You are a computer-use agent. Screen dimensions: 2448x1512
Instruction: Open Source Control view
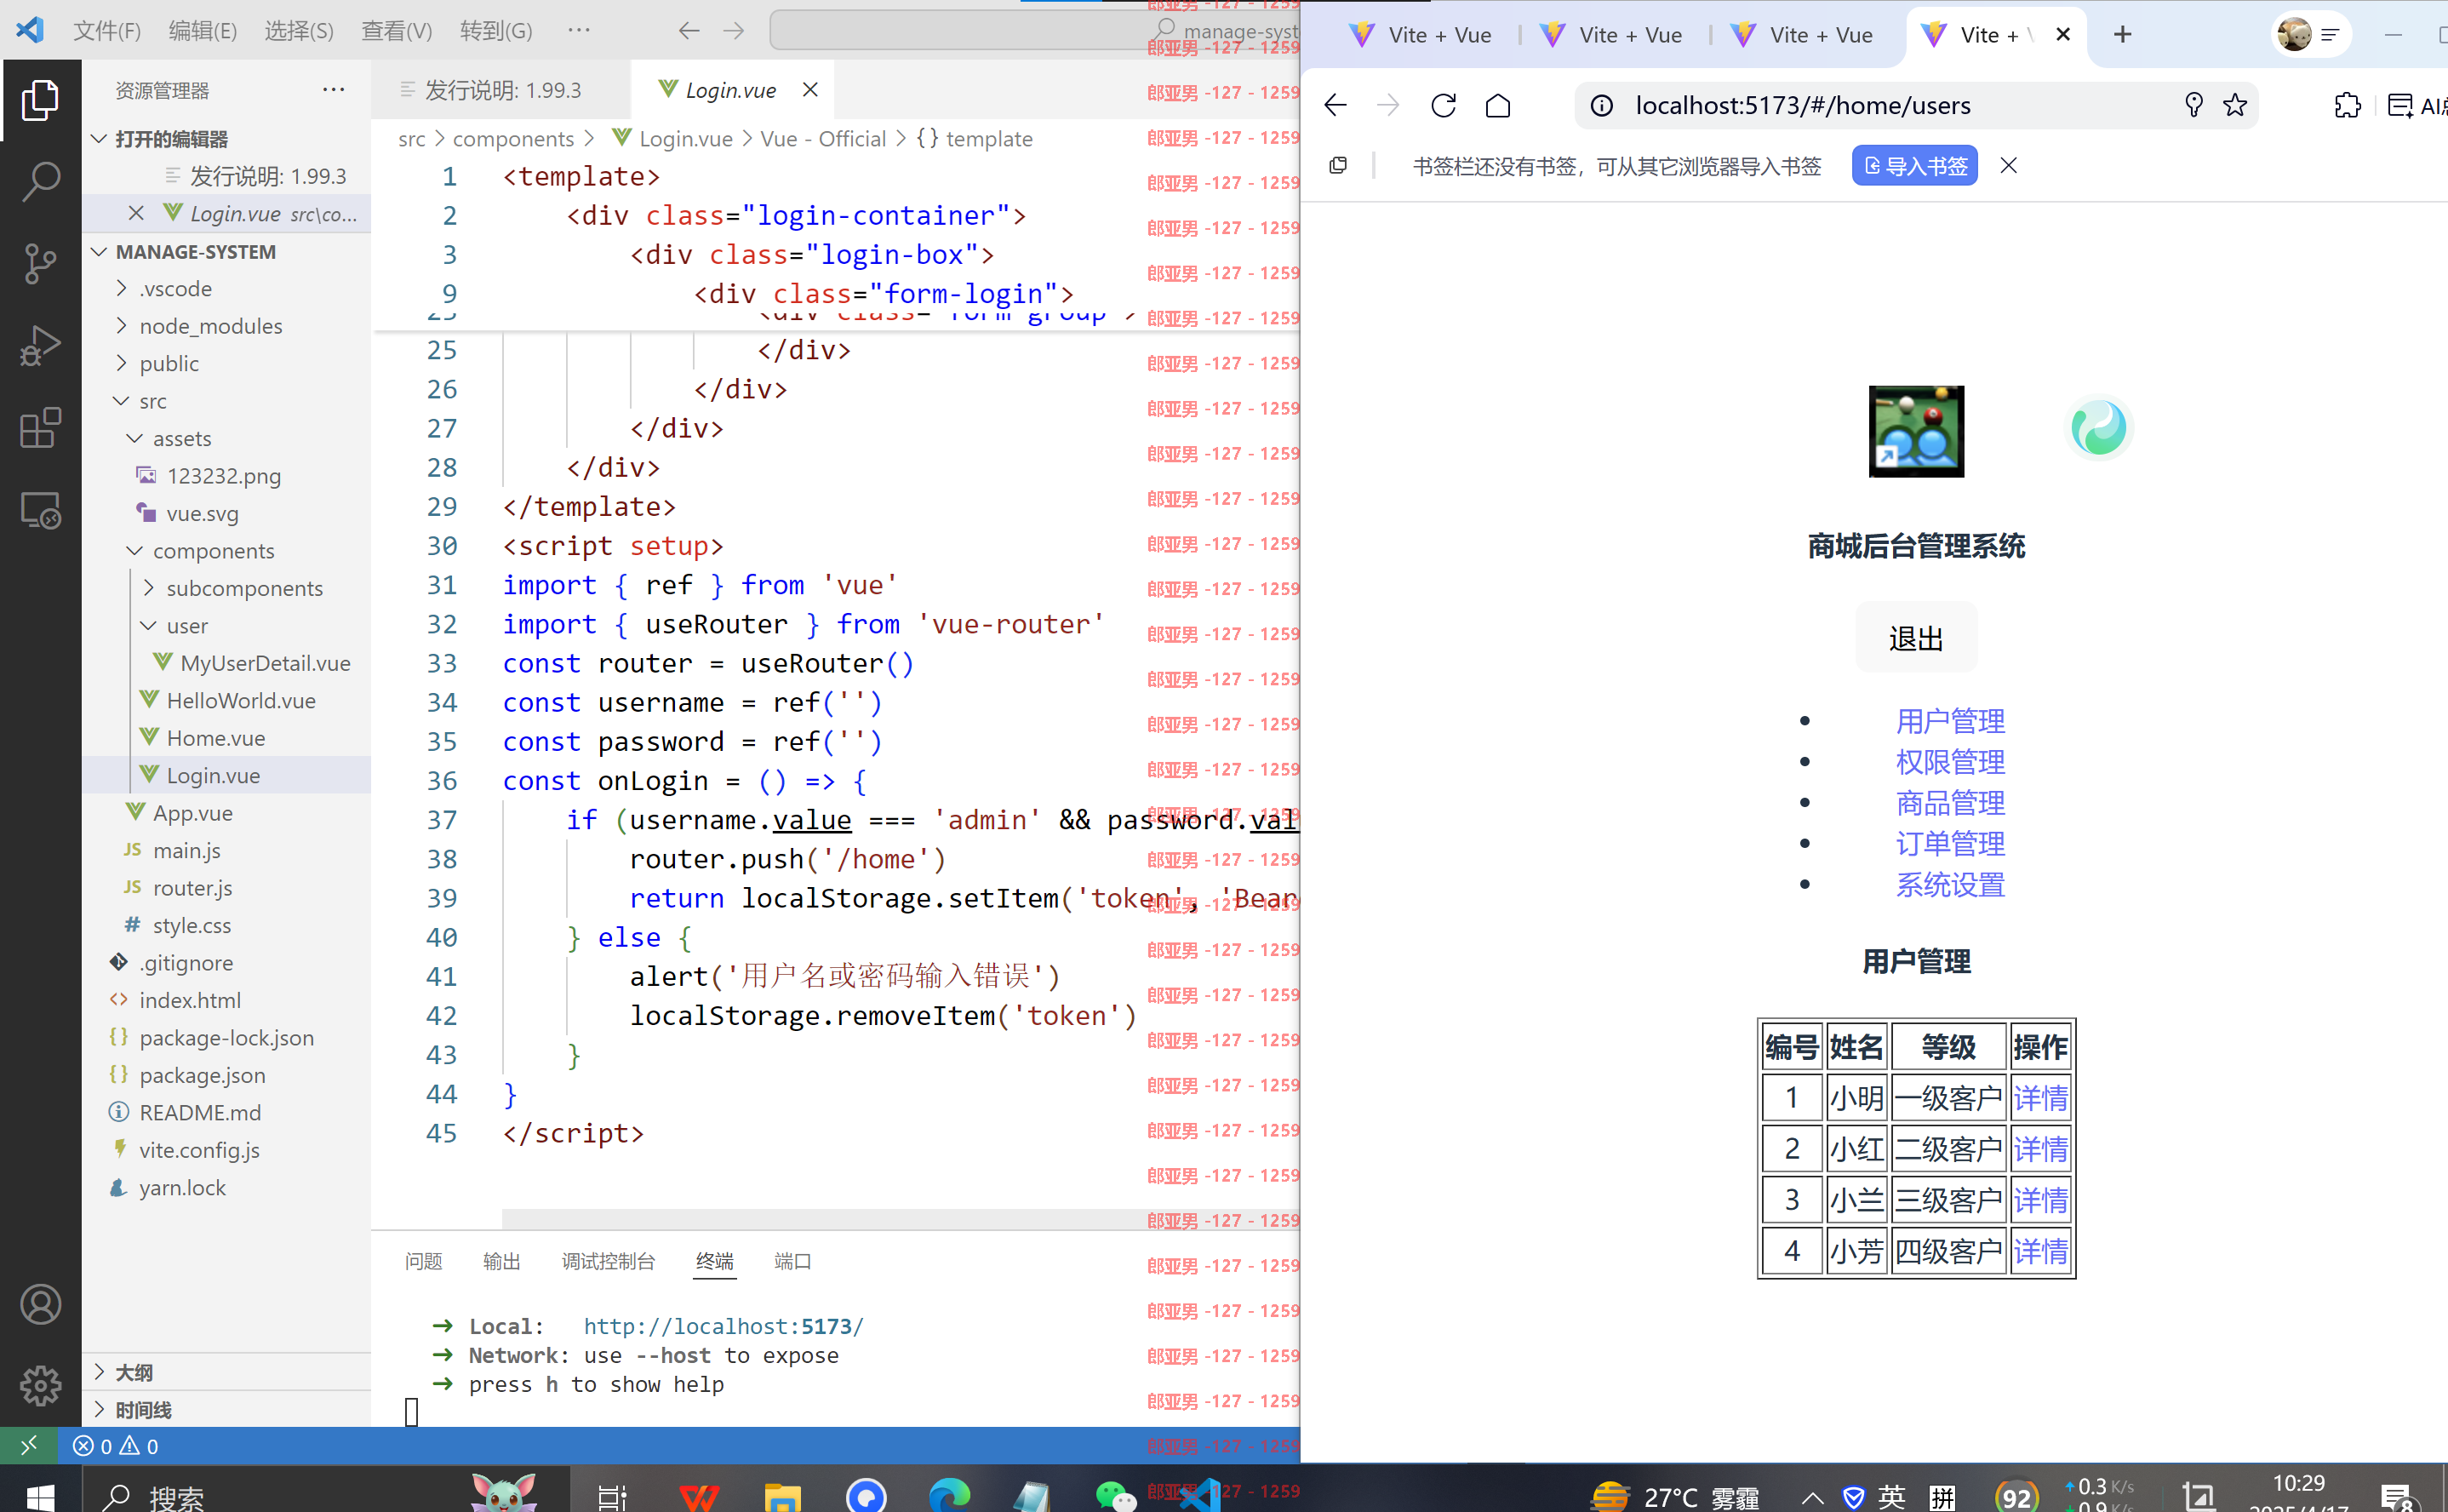(x=40, y=264)
